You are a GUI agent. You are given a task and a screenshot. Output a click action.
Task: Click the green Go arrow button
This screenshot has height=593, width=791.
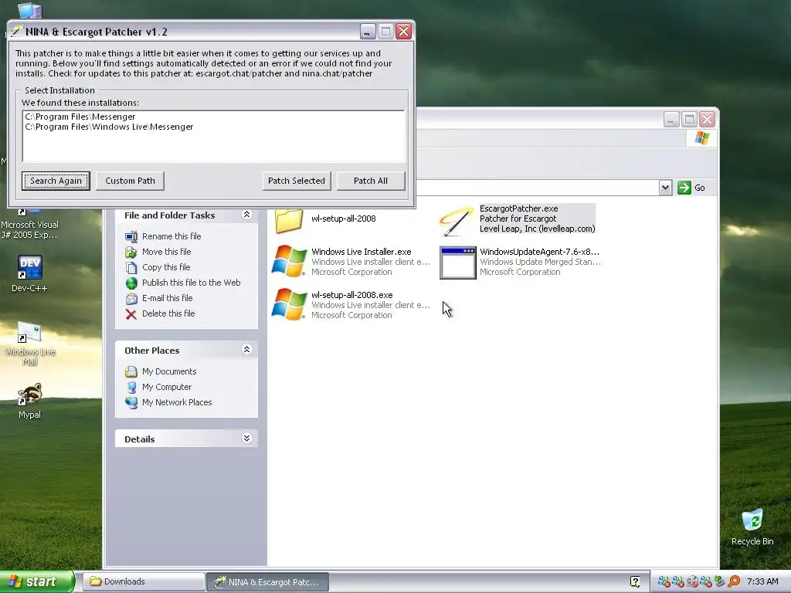(x=684, y=188)
